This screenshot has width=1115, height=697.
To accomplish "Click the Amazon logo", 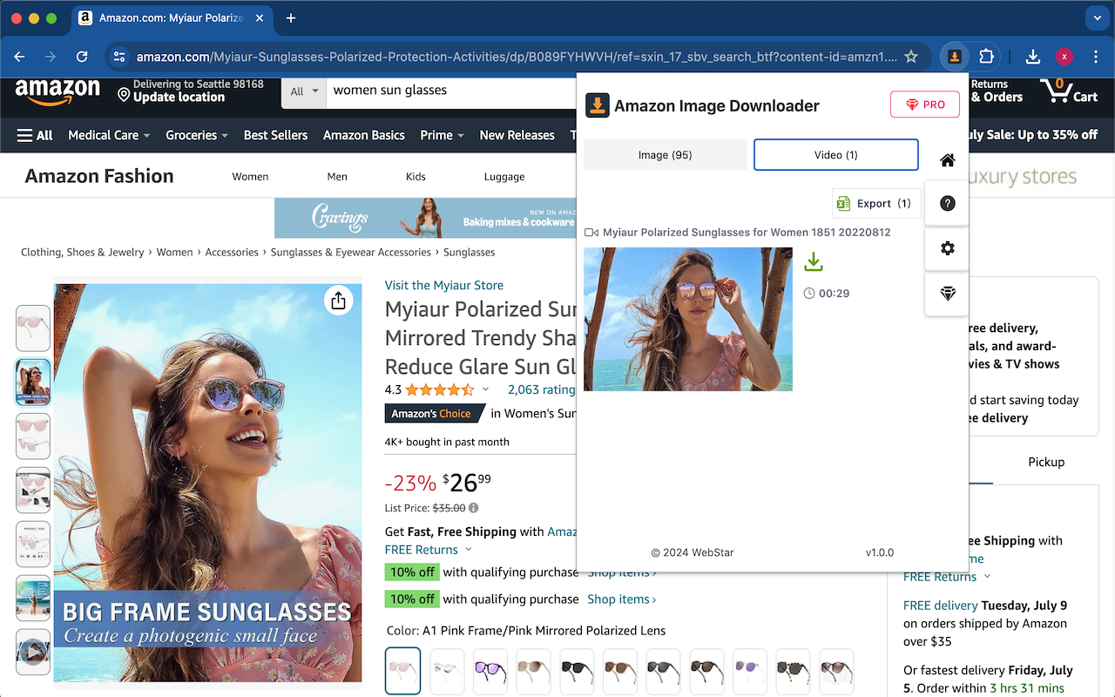I will [x=57, y=91].
